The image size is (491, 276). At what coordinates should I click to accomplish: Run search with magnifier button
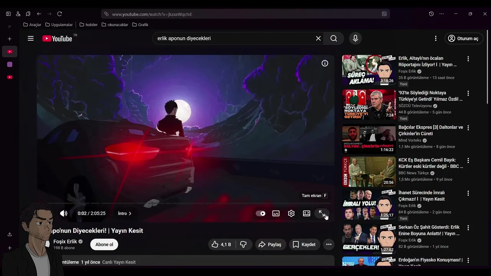[x=334, y=38]
